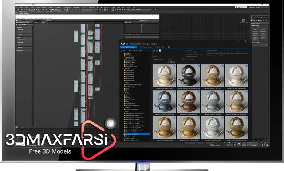Select the Oak Anthracite Gray material thumbnail
This screenshot has width=284, height=171.
tap(188, 76)
